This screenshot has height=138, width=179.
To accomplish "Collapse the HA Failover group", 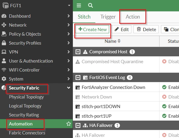I will 78,125.
